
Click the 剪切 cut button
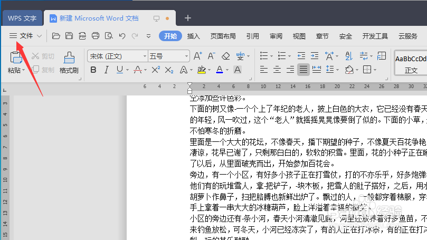point(43,56)
